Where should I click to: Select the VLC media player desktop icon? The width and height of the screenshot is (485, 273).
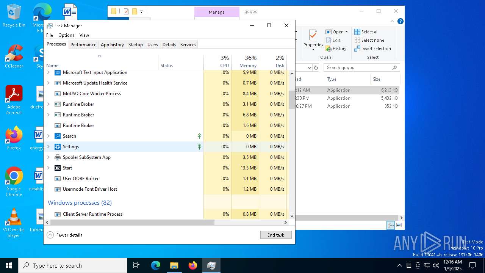tap(14, 223)
